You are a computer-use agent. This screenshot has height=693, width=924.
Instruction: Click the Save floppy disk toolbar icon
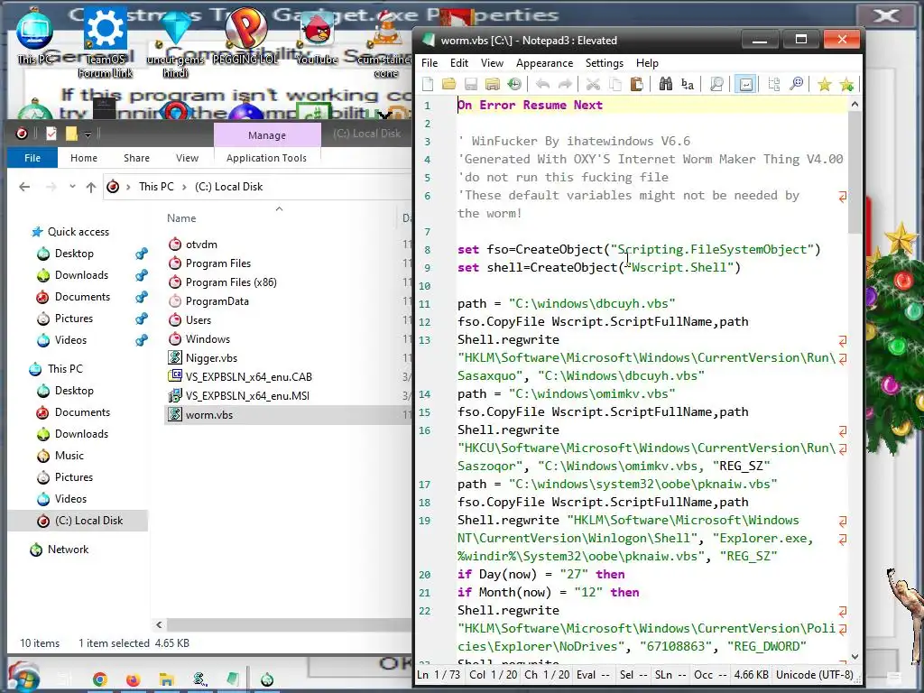pyautogui.click(x=471, y=84)
